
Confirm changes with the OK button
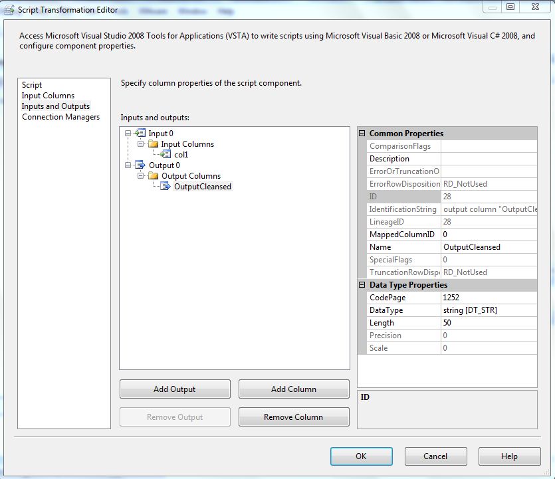click(x=361, y=456)
